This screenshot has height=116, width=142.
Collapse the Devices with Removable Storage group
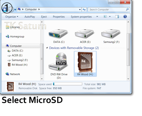click(x=47, y=48)
